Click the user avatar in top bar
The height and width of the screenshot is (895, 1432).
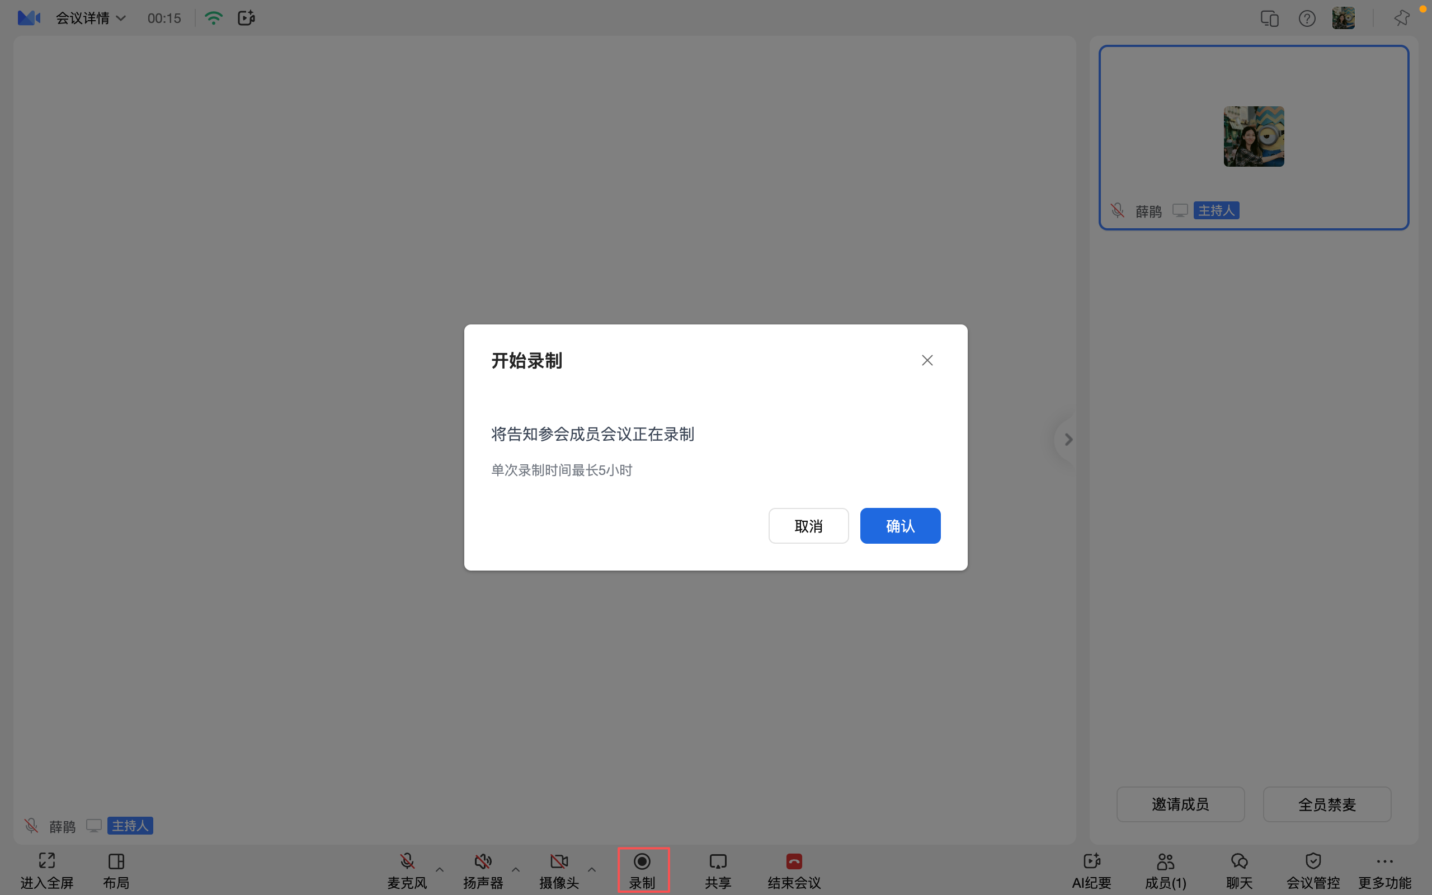[1343, 18]
